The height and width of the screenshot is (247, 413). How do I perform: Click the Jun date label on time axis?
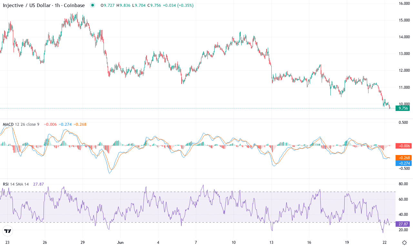(120, 242)
